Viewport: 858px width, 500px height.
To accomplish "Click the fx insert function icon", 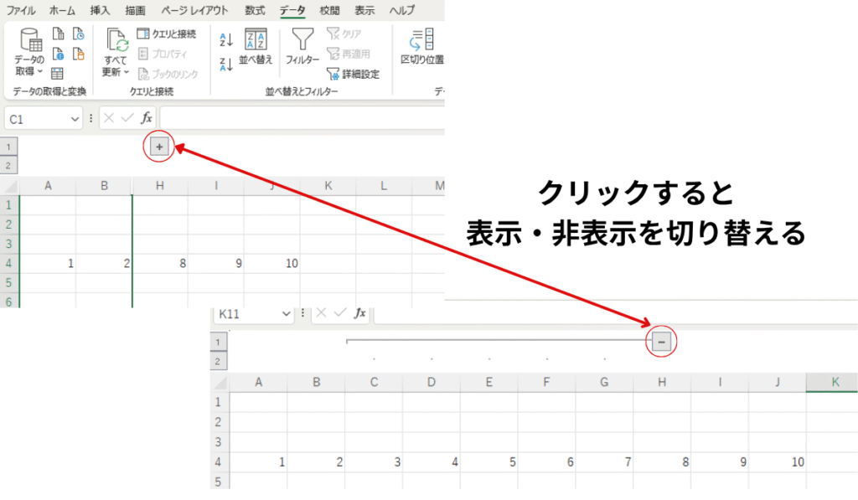I will pos(147,118).
